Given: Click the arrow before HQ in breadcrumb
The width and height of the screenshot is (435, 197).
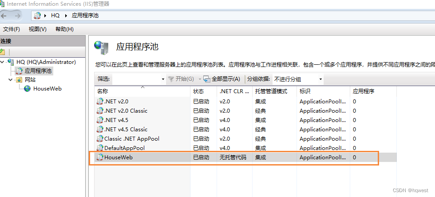Looking at the screenshot, I should [x=45, y=16].
